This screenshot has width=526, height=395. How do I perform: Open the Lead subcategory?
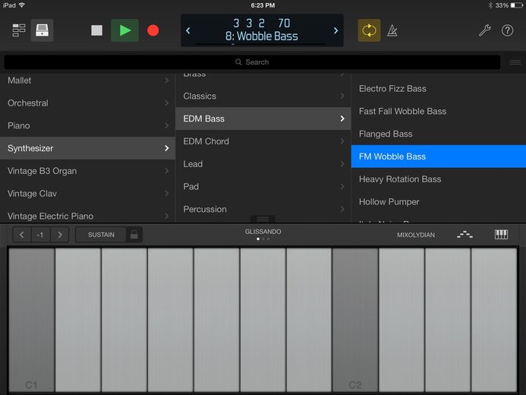[263, 164]
